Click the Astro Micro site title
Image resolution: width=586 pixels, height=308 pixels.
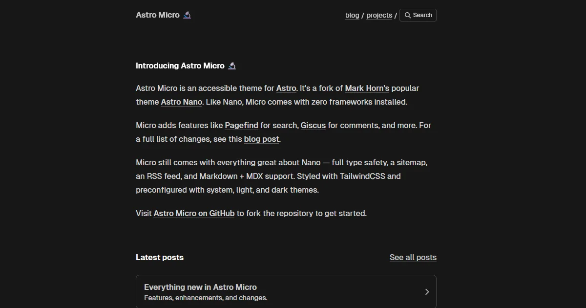(x=158, y=15)
